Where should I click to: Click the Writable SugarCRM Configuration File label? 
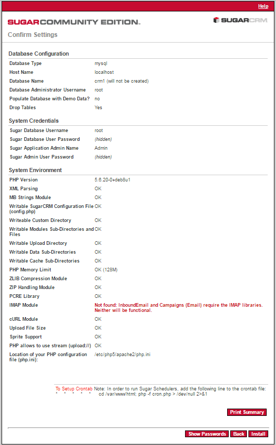tap(51, 208)
